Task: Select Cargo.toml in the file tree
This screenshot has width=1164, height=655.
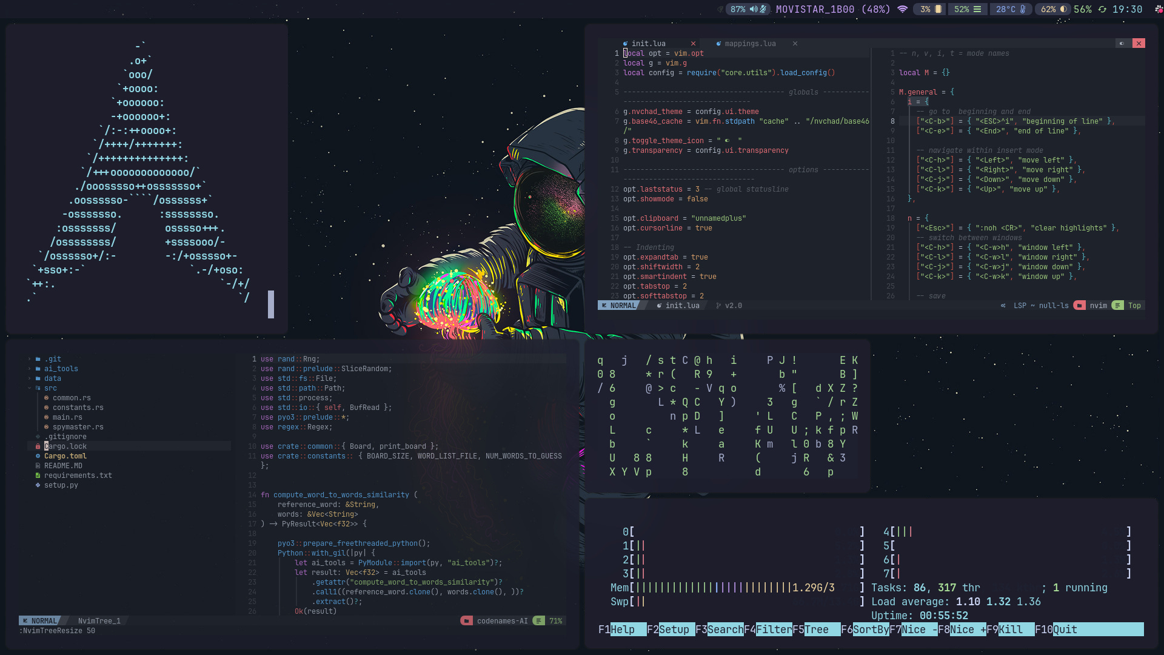Action: (65, 456)
